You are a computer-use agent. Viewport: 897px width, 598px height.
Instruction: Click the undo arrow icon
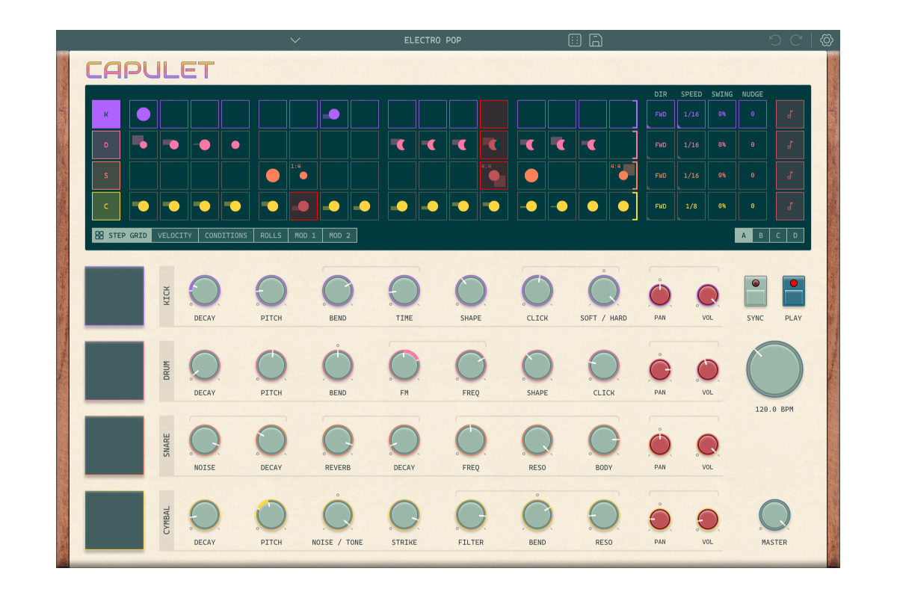tap(775, 40)
